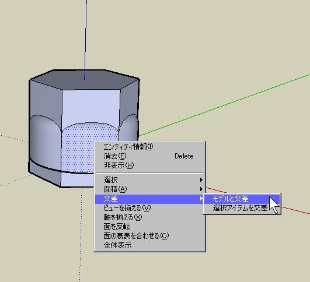Click 選択アイテムを交差 in submenu
Viewport: 310px width, 282px height.
(x=242, y=208)
